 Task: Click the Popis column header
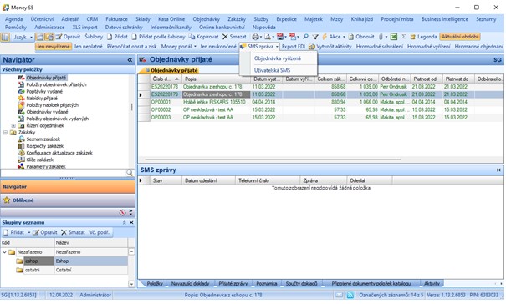[x=217, y=79]
